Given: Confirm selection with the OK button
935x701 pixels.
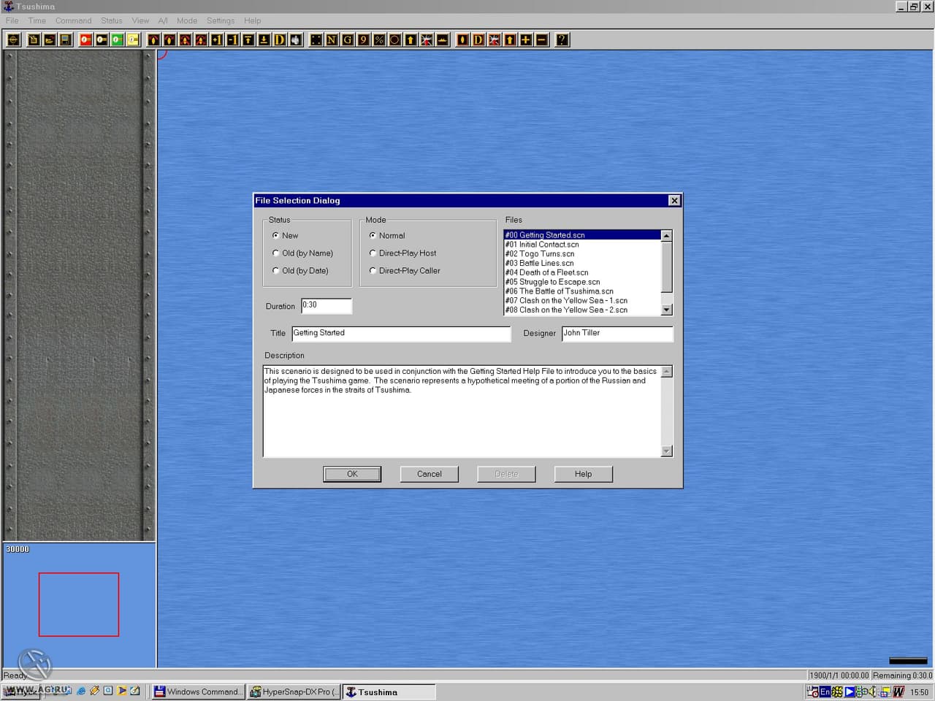Looking at the screenshot, I should [352, 474].
